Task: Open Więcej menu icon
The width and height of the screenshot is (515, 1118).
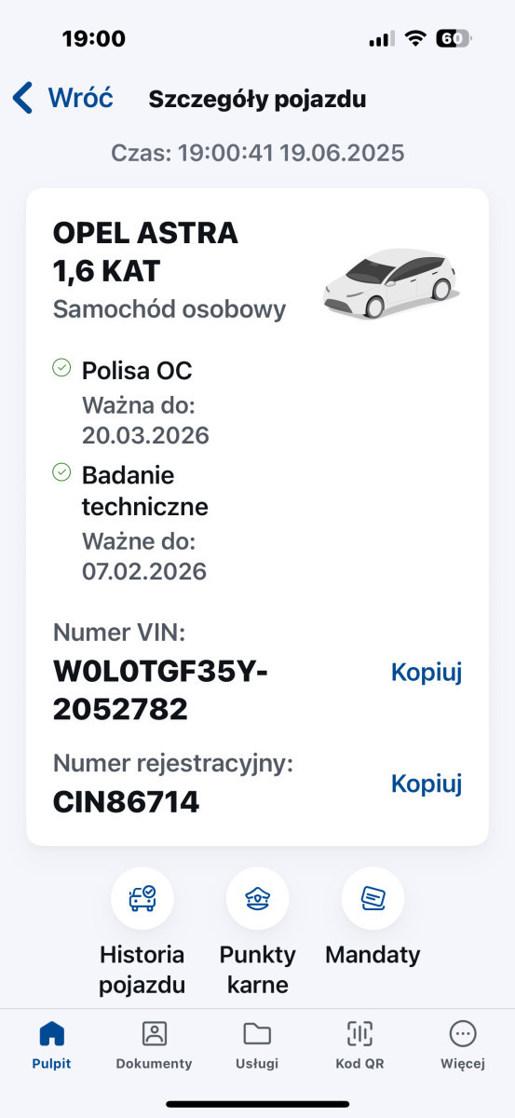Action: pos(463,1033)
